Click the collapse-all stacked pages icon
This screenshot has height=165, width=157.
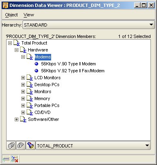click(x=11, y=145)
